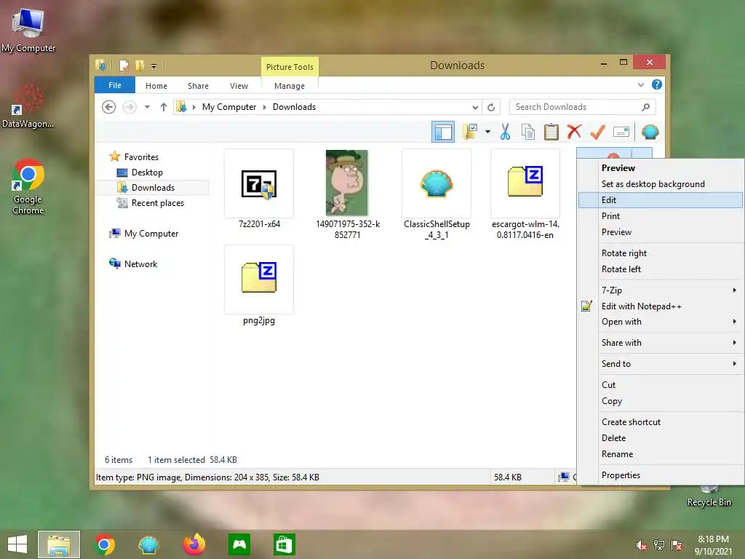Select Recent places in navigation pane
The height and width of the screenshot is (559, 745).
point(157,203)
